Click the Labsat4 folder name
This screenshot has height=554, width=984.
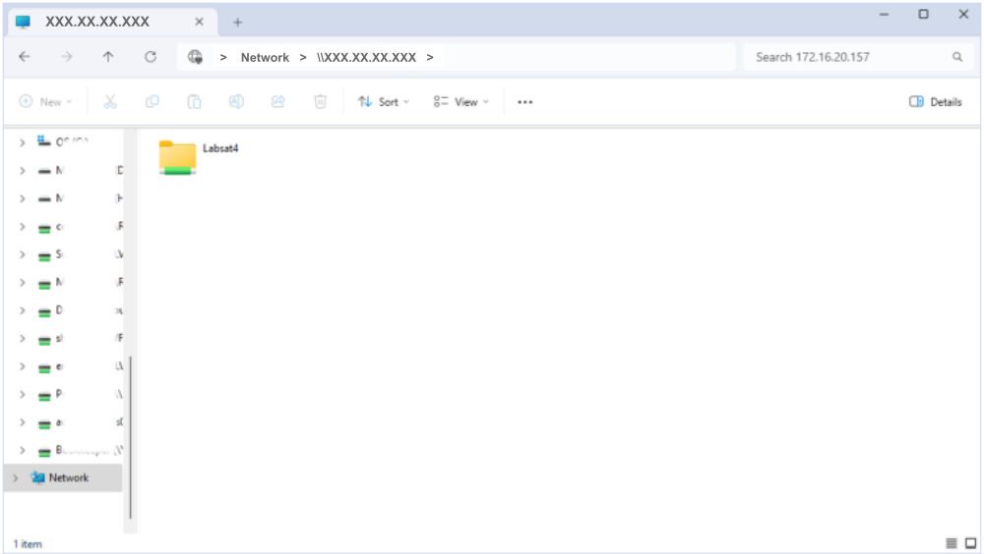pos(220,148)
